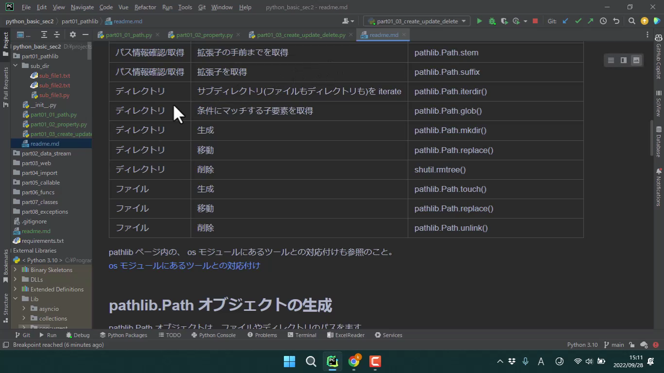Switch markdown view to editor and preview
This screenshot has width=664, height=373.
(x=624, y=60)
